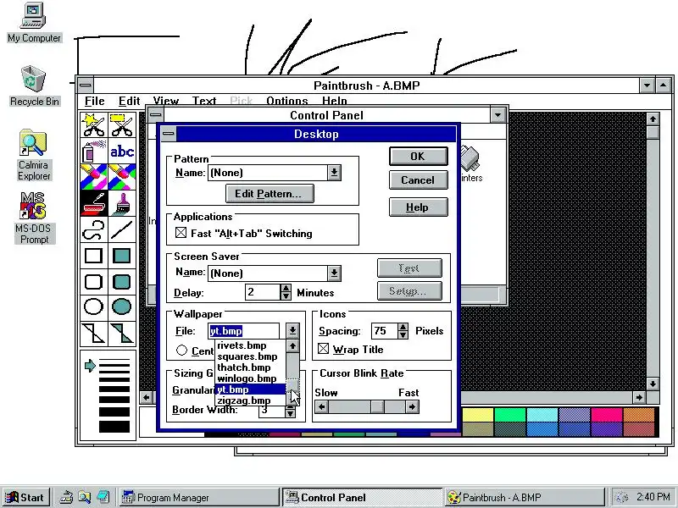Open Control Panel window's title bar dropdown arrow

pos(497,115)
